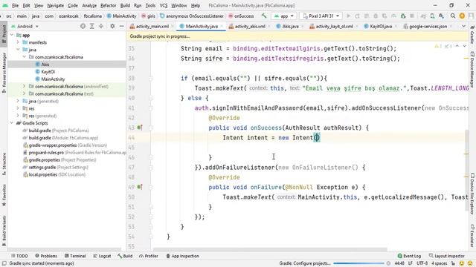Expand the manifests folder

click(x=18, y=42)
